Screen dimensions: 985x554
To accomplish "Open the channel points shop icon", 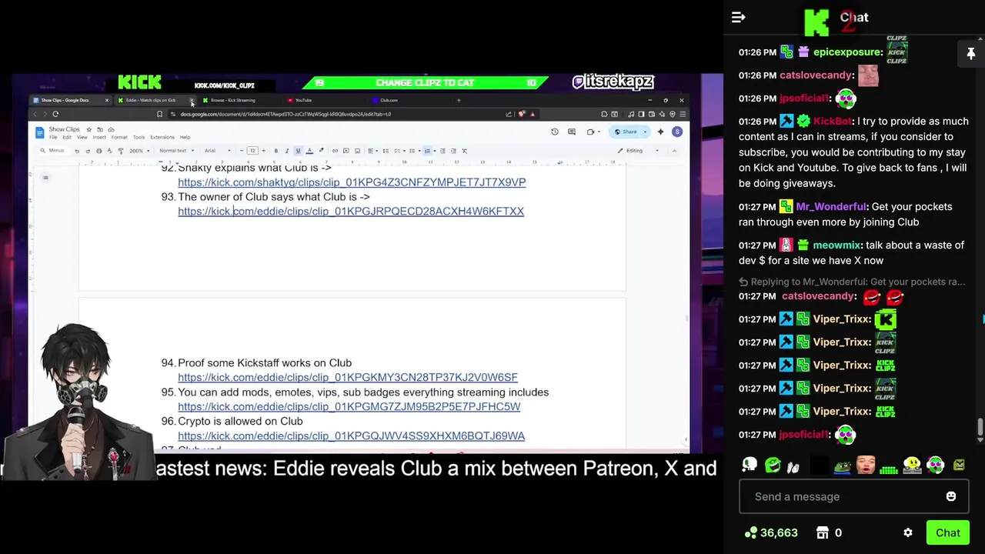I will (823, 532).
